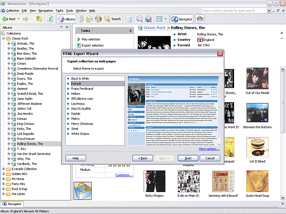
Task: Expand the Golden 80's folder node
Action: point(3,174)
